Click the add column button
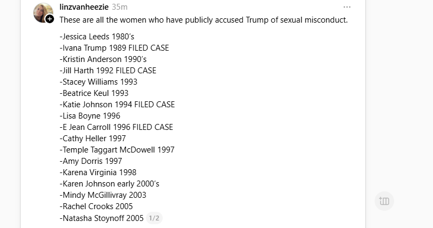This screenshot has width=433, height=228. 384,201
